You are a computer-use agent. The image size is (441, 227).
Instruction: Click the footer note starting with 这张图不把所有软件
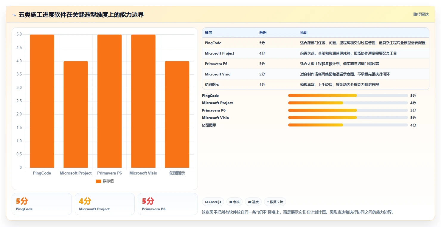[x=298, y=212]
